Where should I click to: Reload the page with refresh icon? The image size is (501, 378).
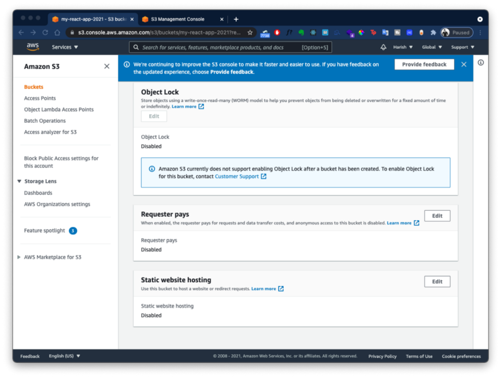tap(45, 33)
